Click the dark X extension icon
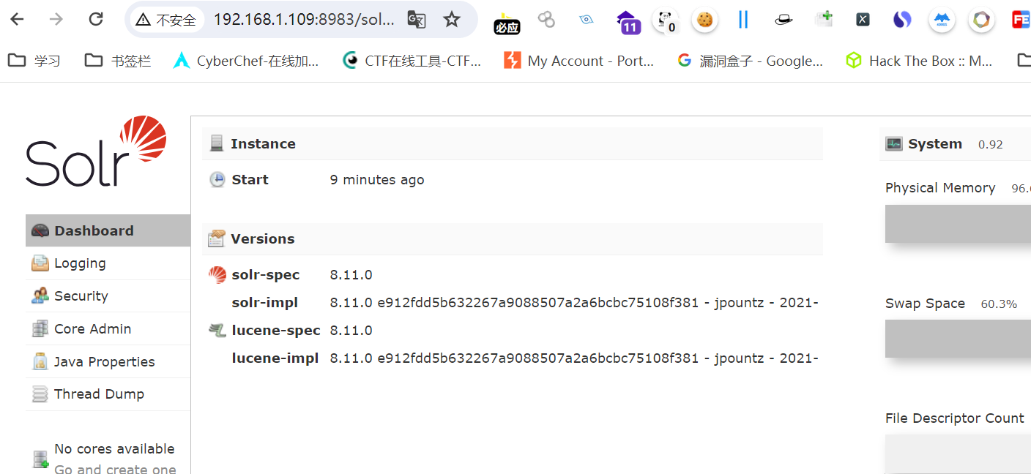The width and height of the screenshot is (1031, 474). [863, 20]
